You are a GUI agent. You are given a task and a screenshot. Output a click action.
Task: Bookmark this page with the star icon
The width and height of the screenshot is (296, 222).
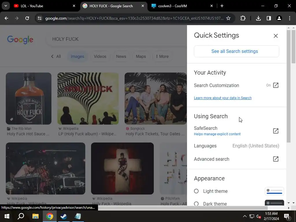[228, 18]
